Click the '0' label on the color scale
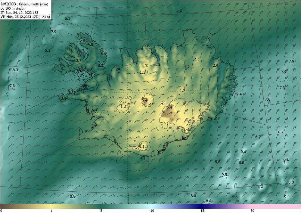301x213 pixels. pos(1,211)
